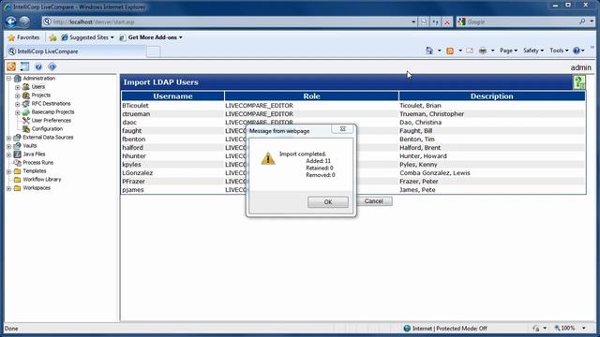Viewport: 600px width, 337px height.
Task: Click the User Preferences tools icon
Action: click(26, 121)
